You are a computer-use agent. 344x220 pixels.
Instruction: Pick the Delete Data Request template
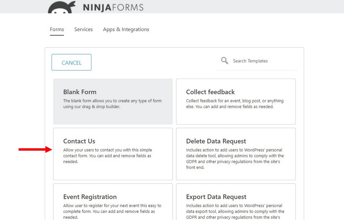tap(236, 154)
